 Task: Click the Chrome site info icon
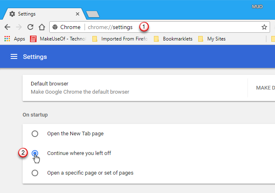click(x=55, y=27)
